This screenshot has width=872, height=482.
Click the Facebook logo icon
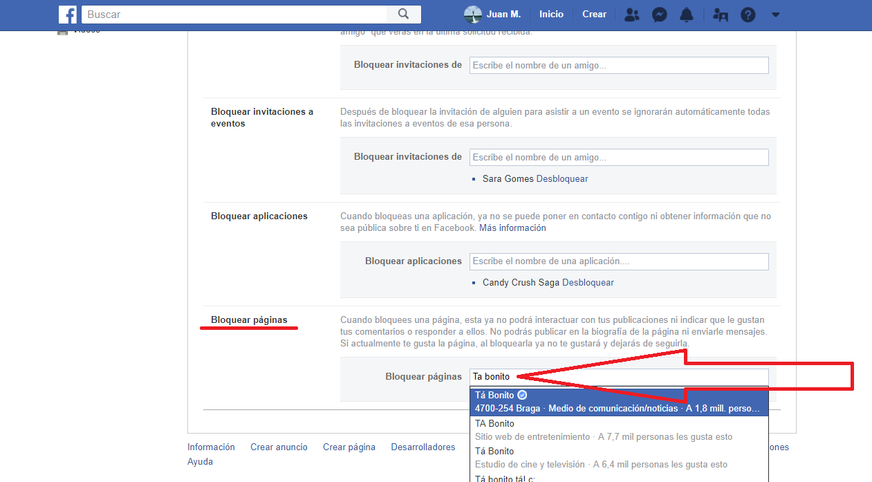(x=68, y=14)
